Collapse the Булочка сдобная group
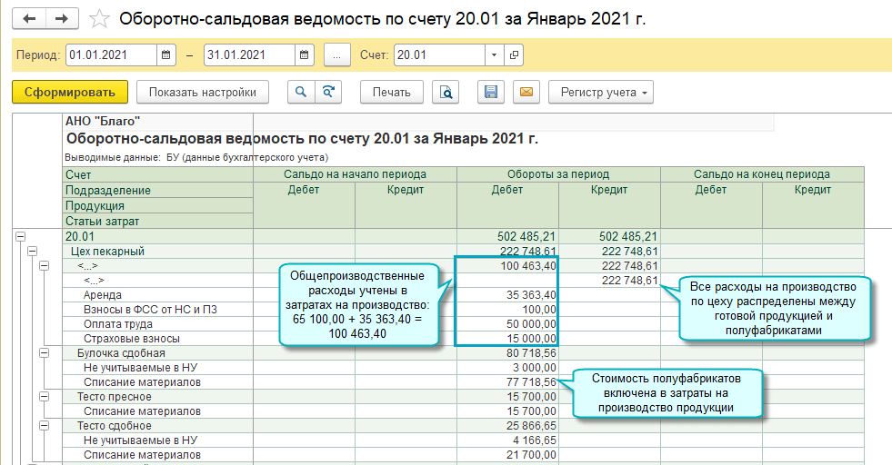 [x=45, y=353]
